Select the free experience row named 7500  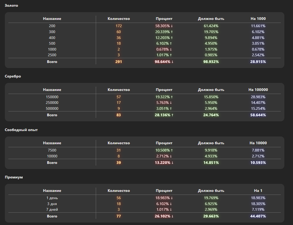[52, 150]
